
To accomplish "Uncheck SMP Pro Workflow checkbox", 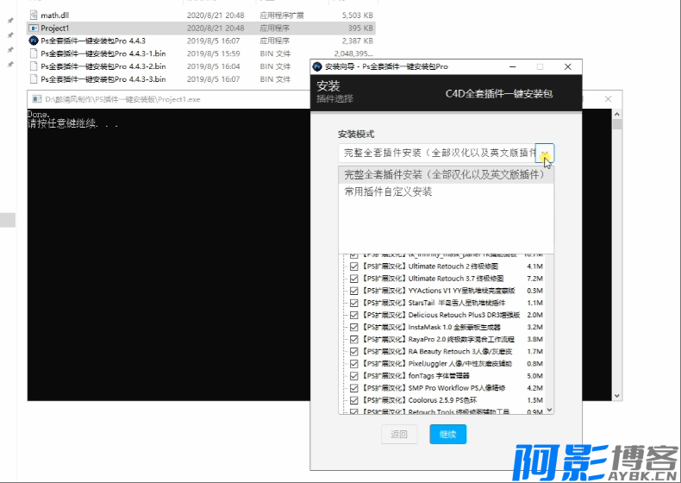I will point(353,388).
